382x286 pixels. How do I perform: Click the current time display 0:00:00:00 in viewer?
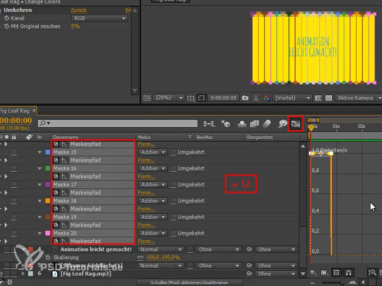[223, 98]
